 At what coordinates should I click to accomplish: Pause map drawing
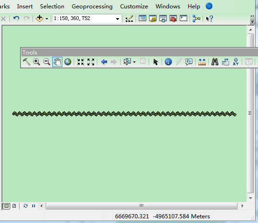tap(34, 206)
